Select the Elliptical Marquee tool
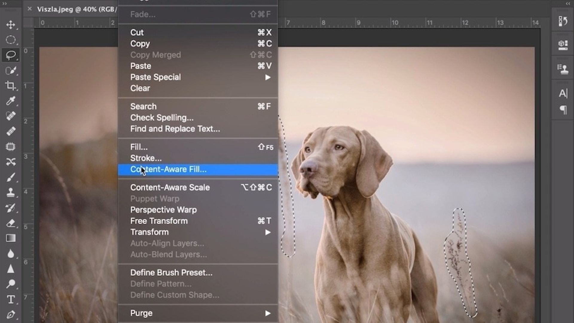 click(x=11, y=40)
